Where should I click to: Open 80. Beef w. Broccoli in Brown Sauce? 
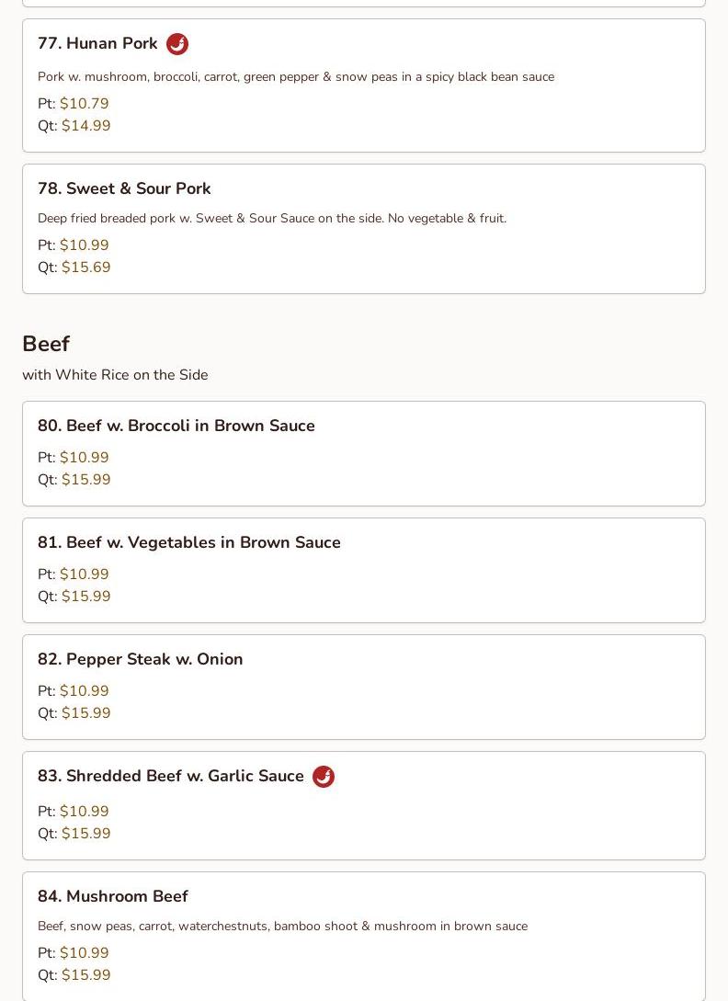176,426
